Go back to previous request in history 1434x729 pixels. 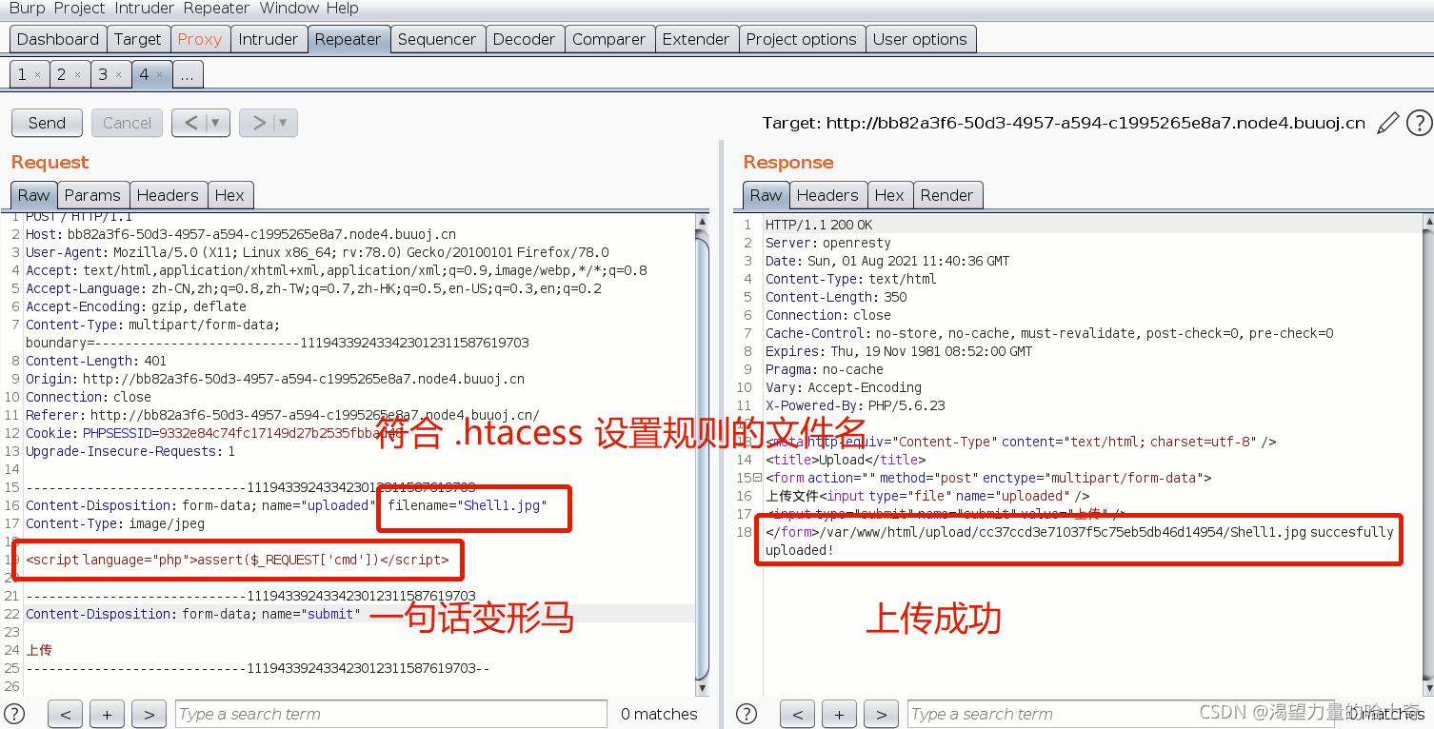tap(191, 123)
